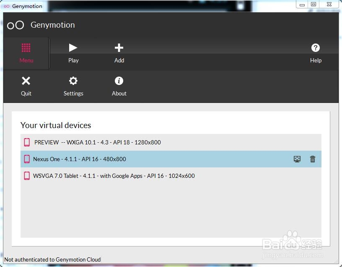This screenshot has height=267, width=342.
Task: Open the Help section
Action: point(316,53)
